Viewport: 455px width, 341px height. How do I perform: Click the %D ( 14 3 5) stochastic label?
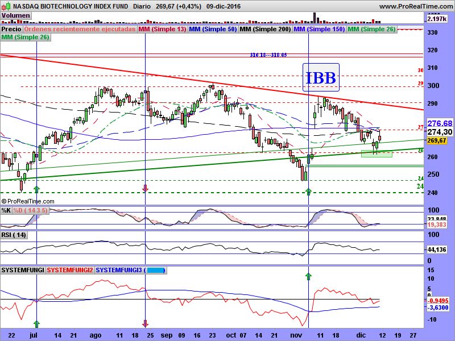point(30,210)
